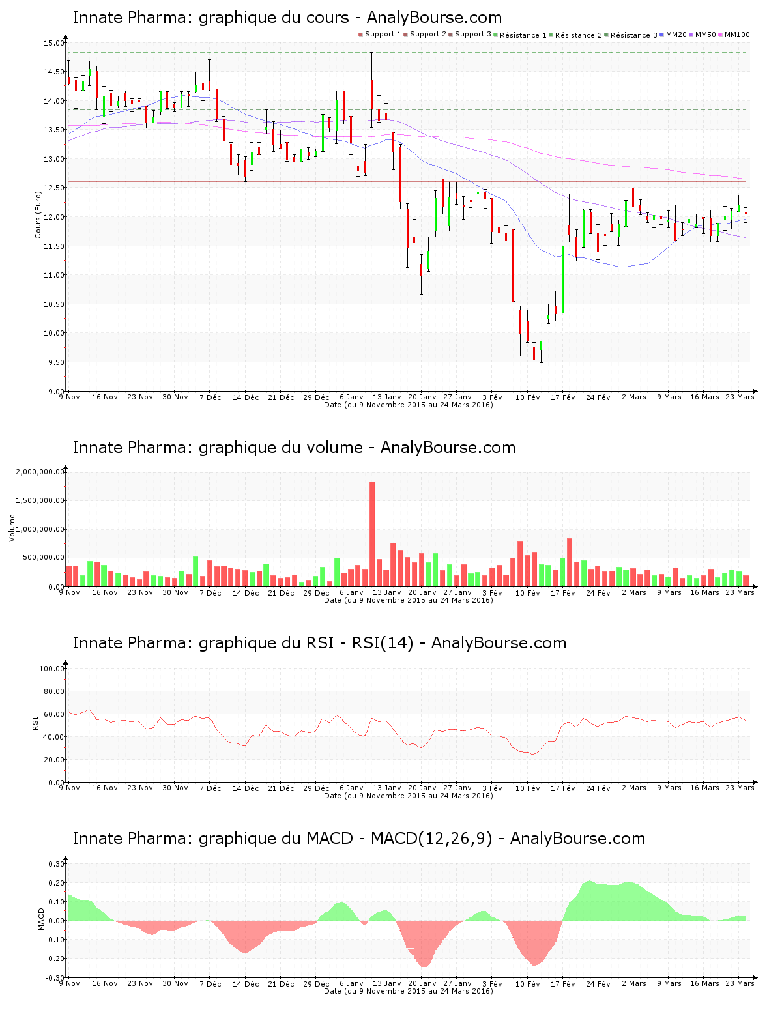Click the 'graphique du MACD - MACD(12,26,9)' title
Image resolution: width=782 pixels, height=1010 pixels.
pos(358,839)
